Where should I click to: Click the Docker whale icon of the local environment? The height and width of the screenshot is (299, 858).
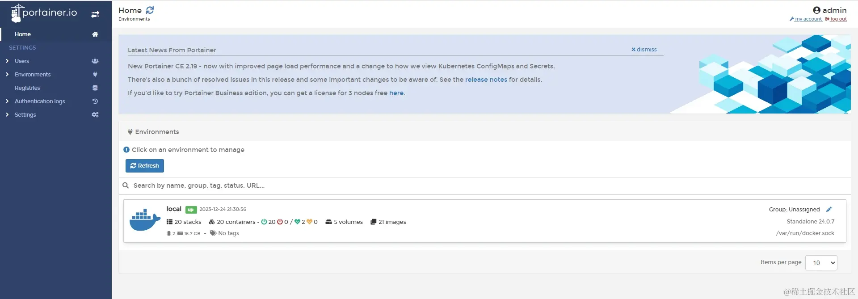click(x=145, y=220)
